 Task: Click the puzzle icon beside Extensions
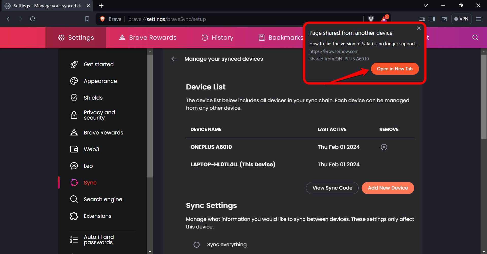pos(74,216)
